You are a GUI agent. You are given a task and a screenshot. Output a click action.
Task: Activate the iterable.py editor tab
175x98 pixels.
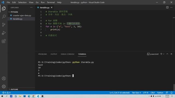[45, 8]
